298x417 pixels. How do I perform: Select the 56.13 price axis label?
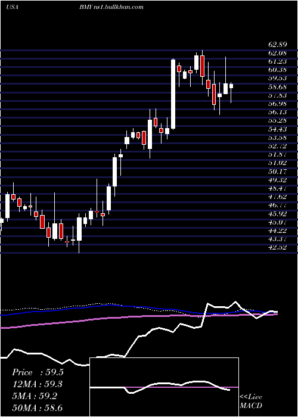(277, 112)
